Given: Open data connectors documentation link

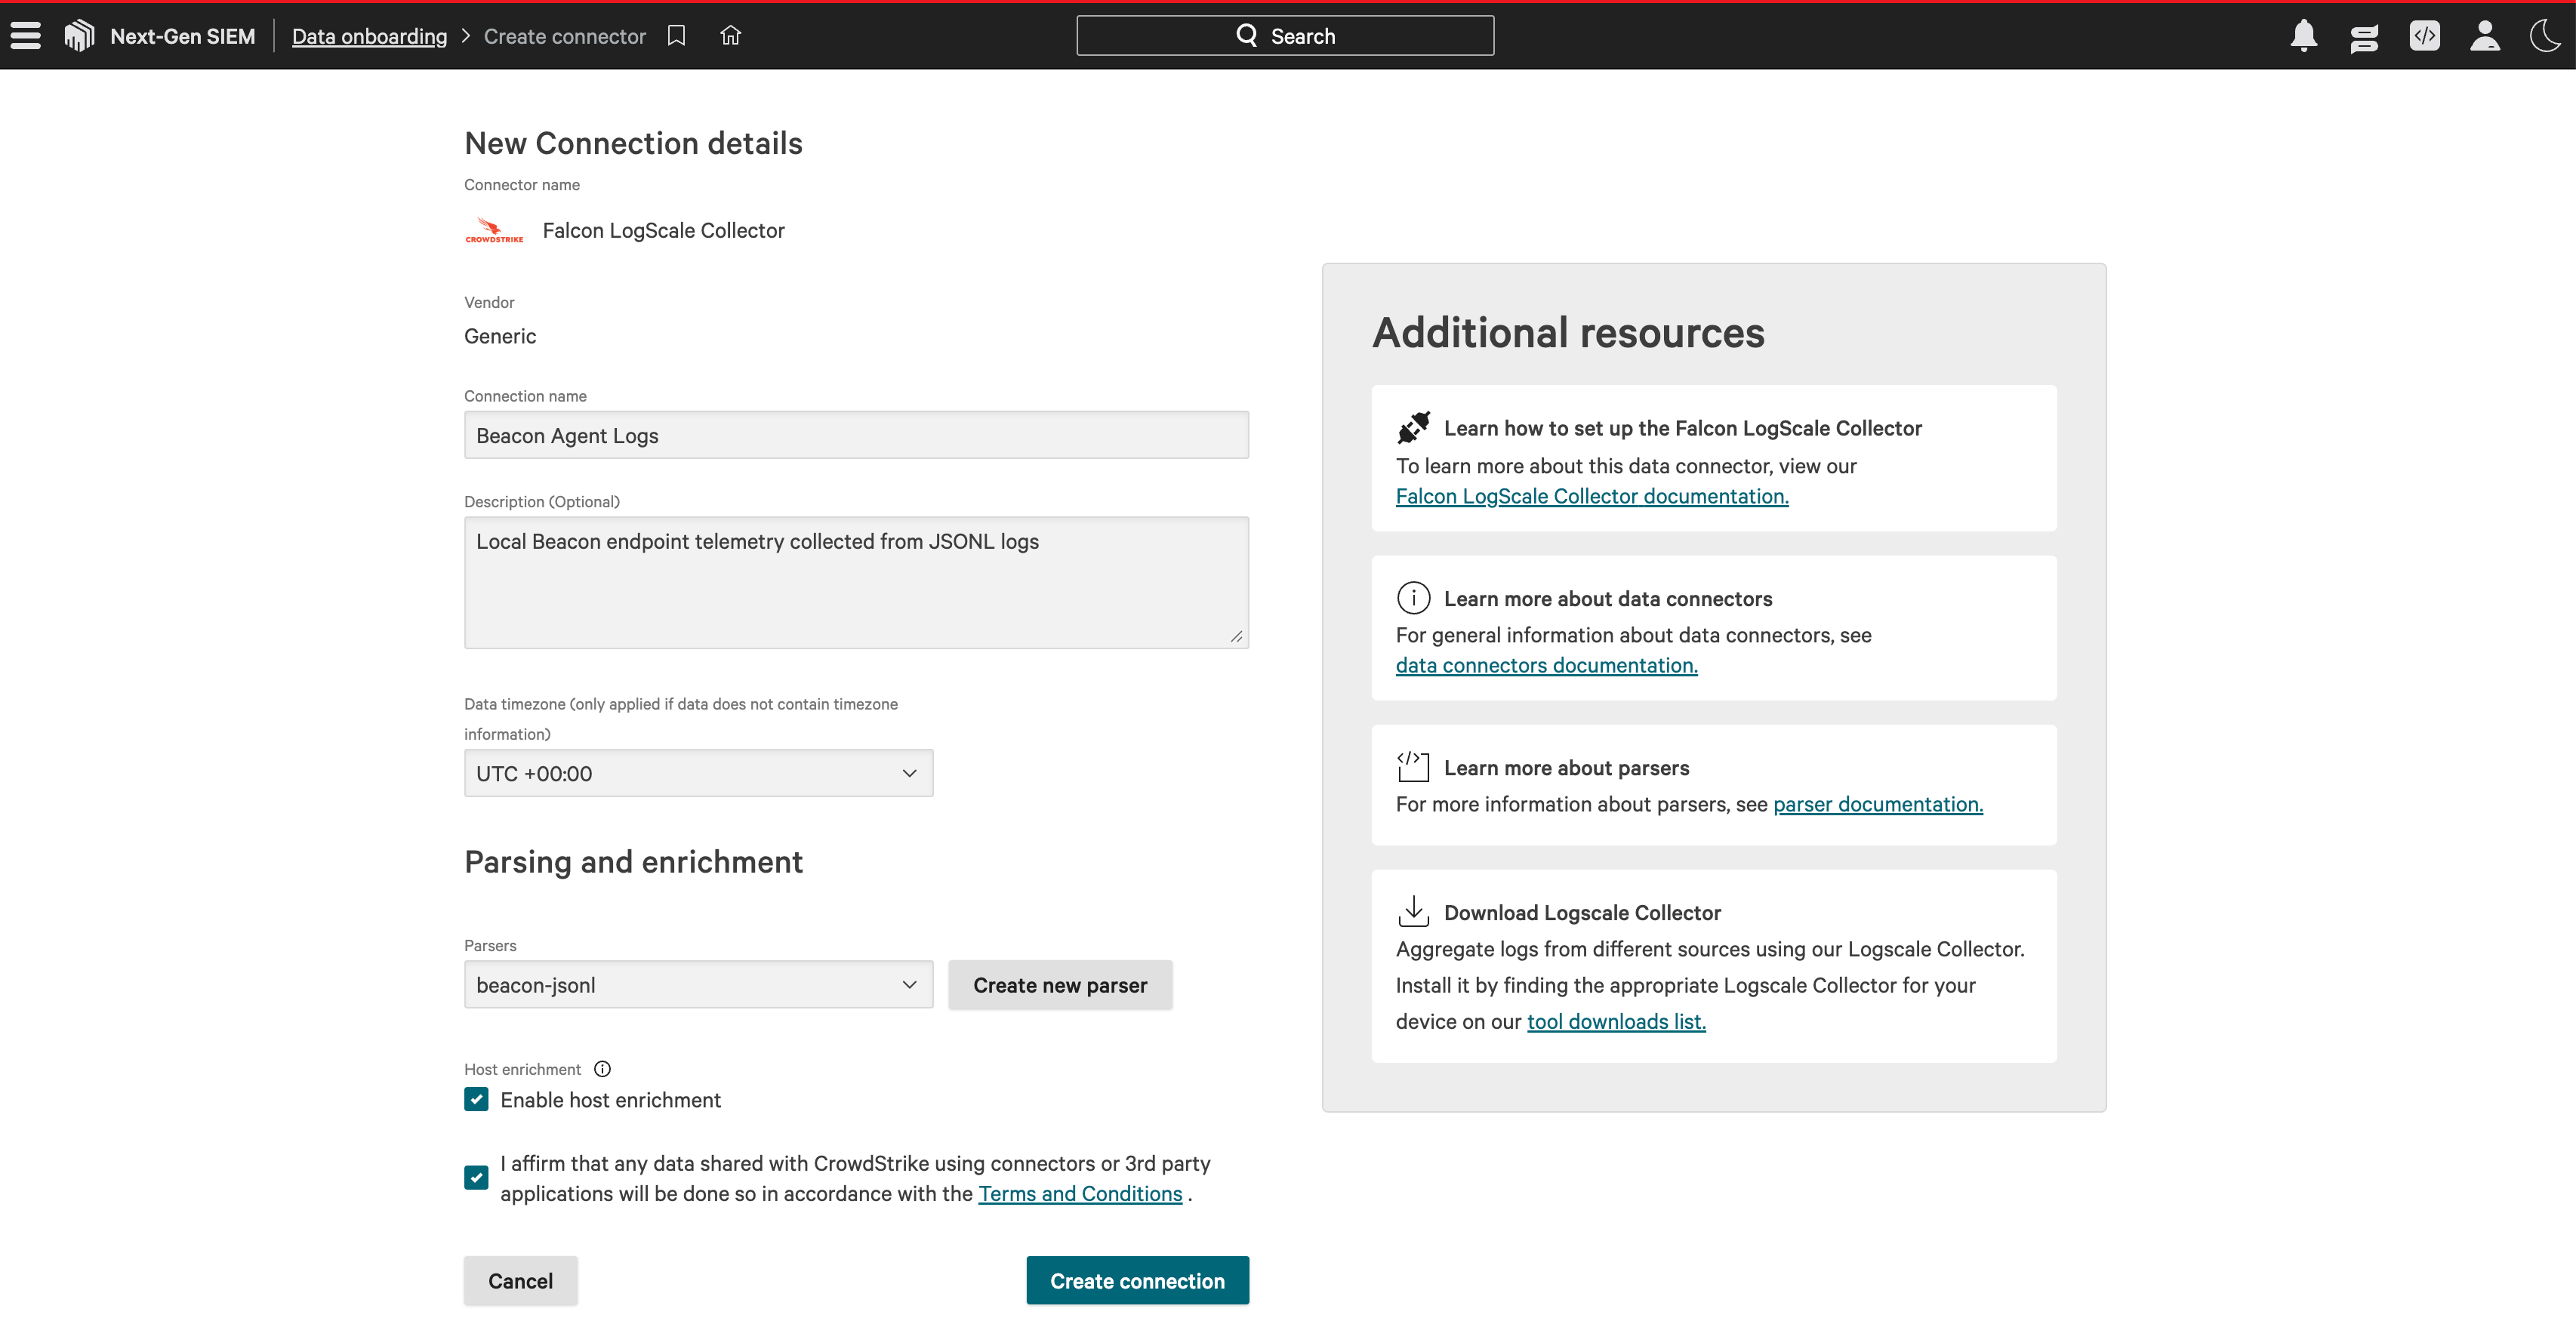Looking at the screenshot, I should coord(1546,665).
